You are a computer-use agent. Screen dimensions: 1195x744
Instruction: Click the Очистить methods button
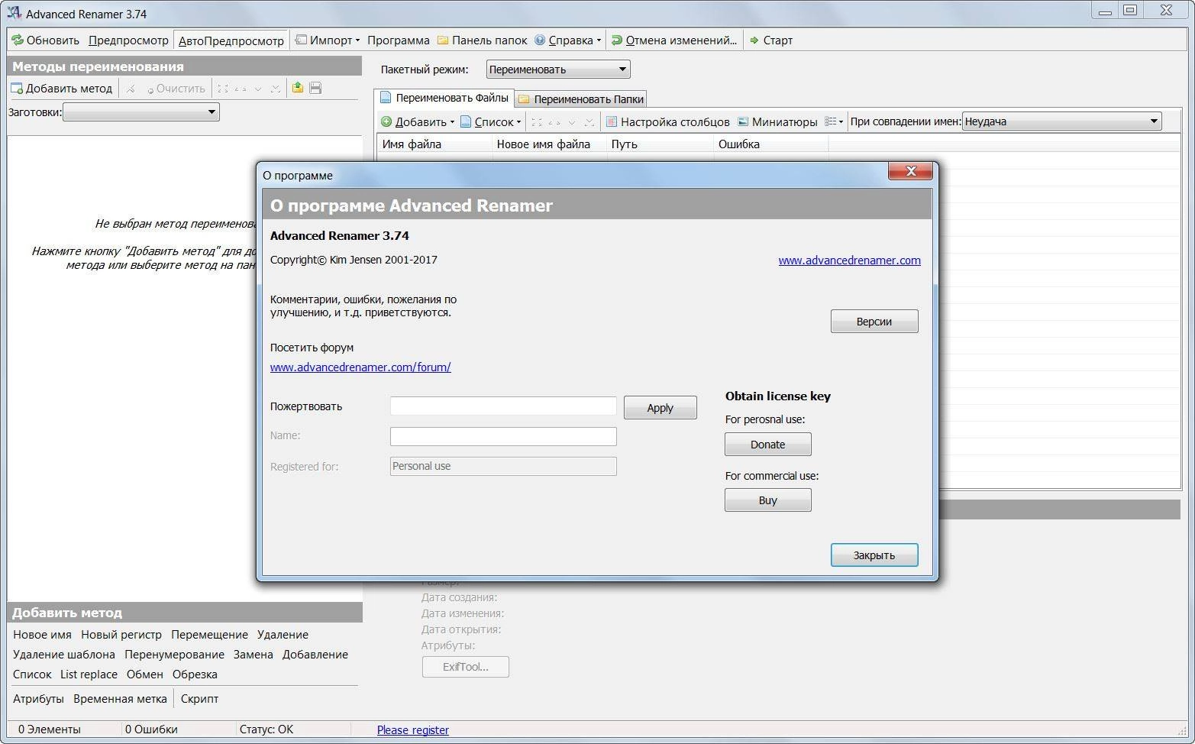pyautogui.click(x=176, y=89)
